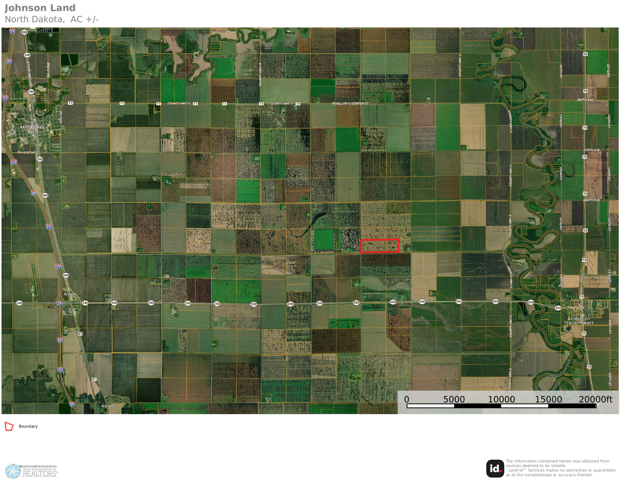Click the "10000" scale bar label
The image size is (621, 480).
pyautogui.click(x=501, y=399)
